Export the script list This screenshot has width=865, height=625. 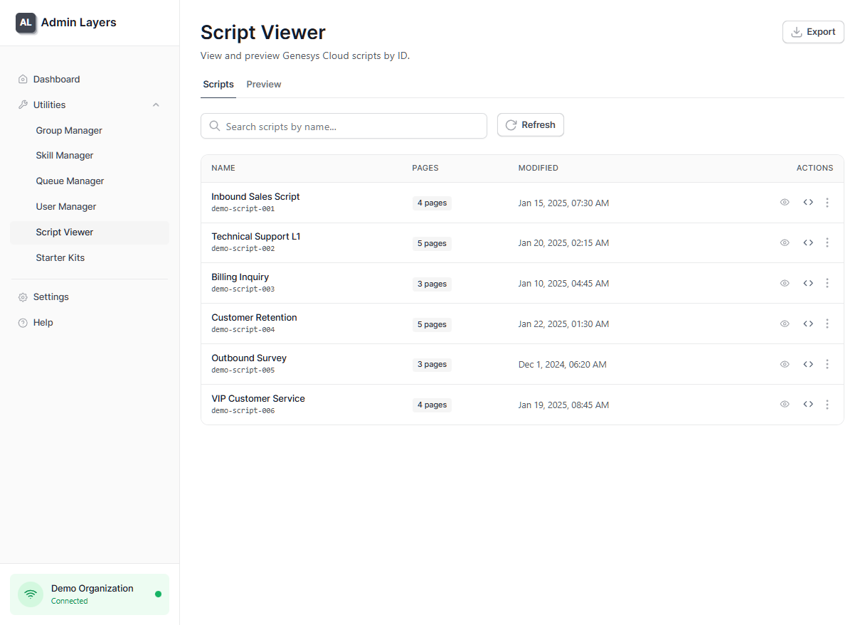pos(813,32)
